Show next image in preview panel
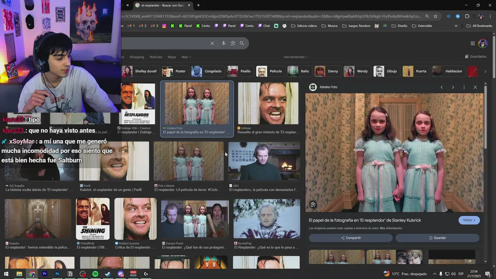496x279 pixels. coord(453,87)
